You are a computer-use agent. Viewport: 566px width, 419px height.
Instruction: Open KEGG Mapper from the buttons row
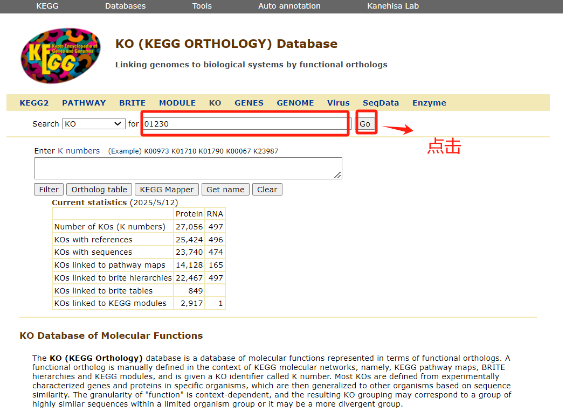tap(167, 189)
